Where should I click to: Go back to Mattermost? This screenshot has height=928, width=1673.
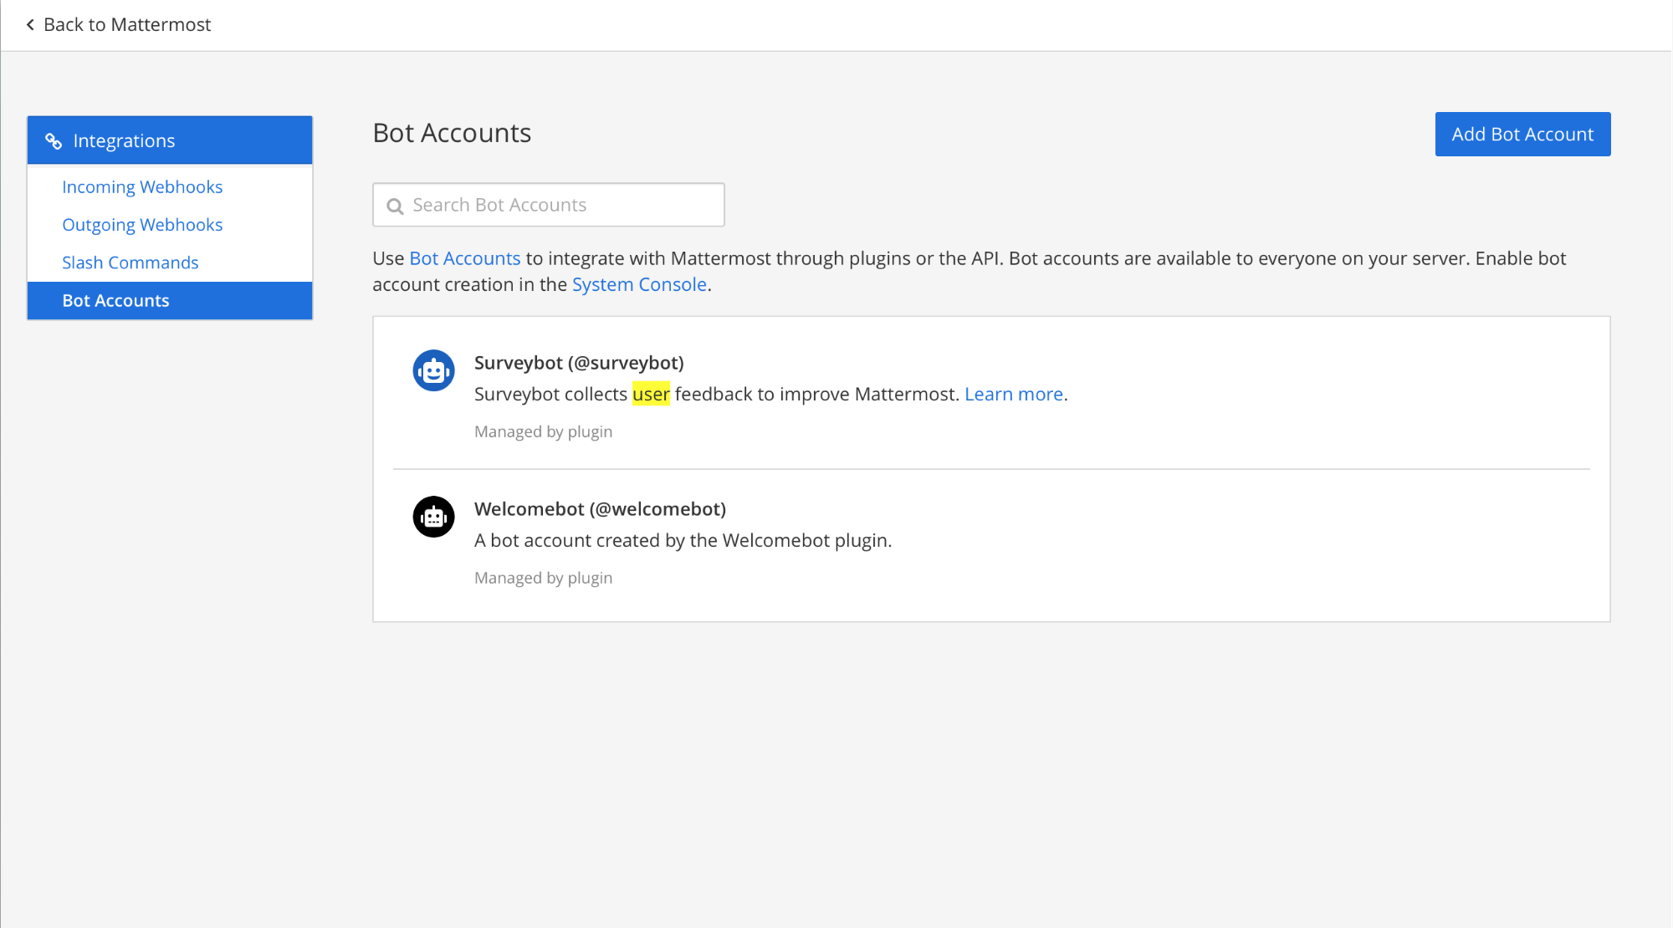point(125,25)
